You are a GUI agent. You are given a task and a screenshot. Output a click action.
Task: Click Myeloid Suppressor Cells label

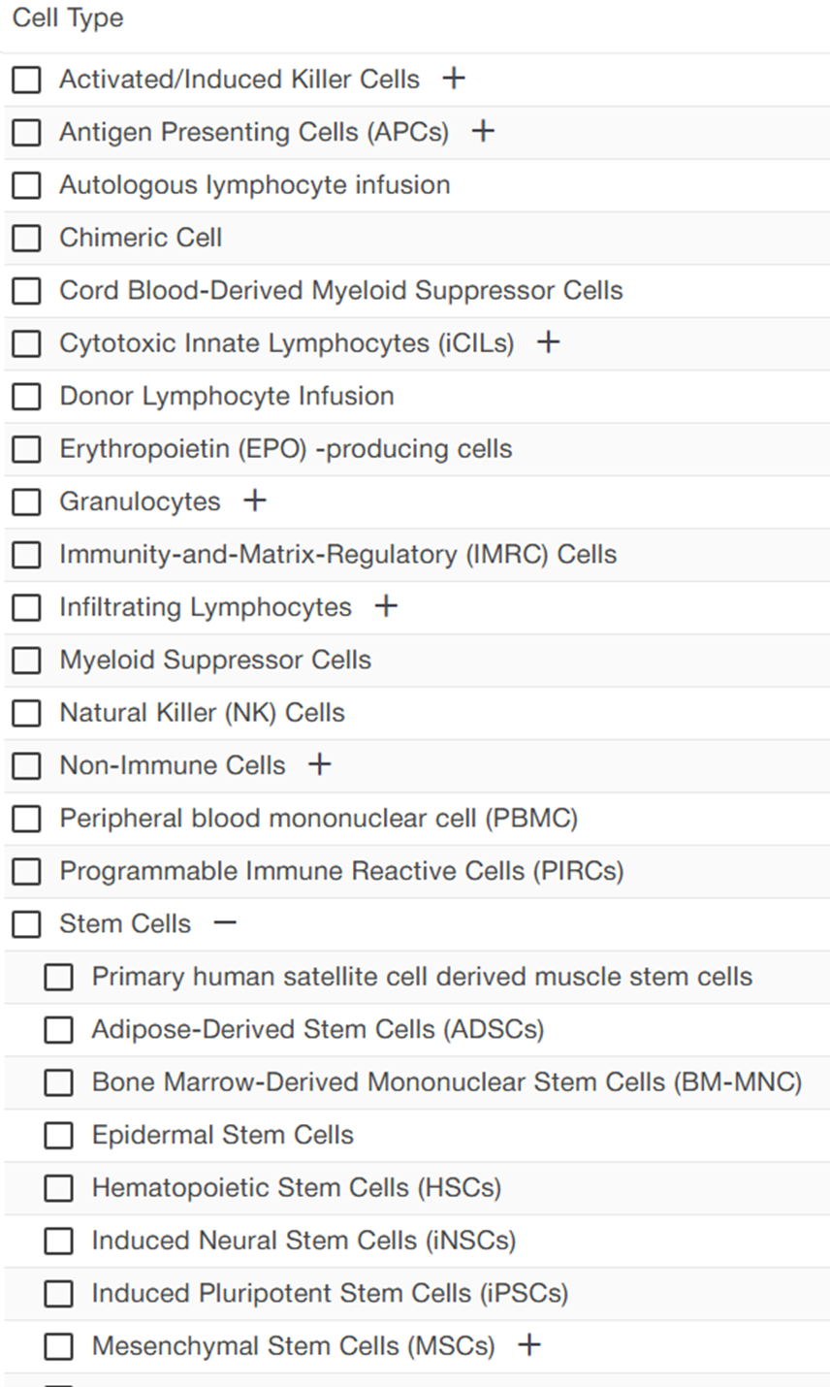(x=215, y=660)
